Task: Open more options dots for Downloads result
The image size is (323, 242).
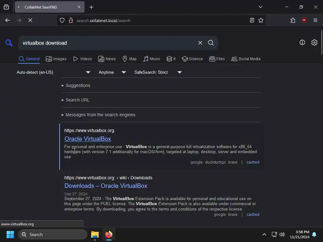Action: pos(242,214)
